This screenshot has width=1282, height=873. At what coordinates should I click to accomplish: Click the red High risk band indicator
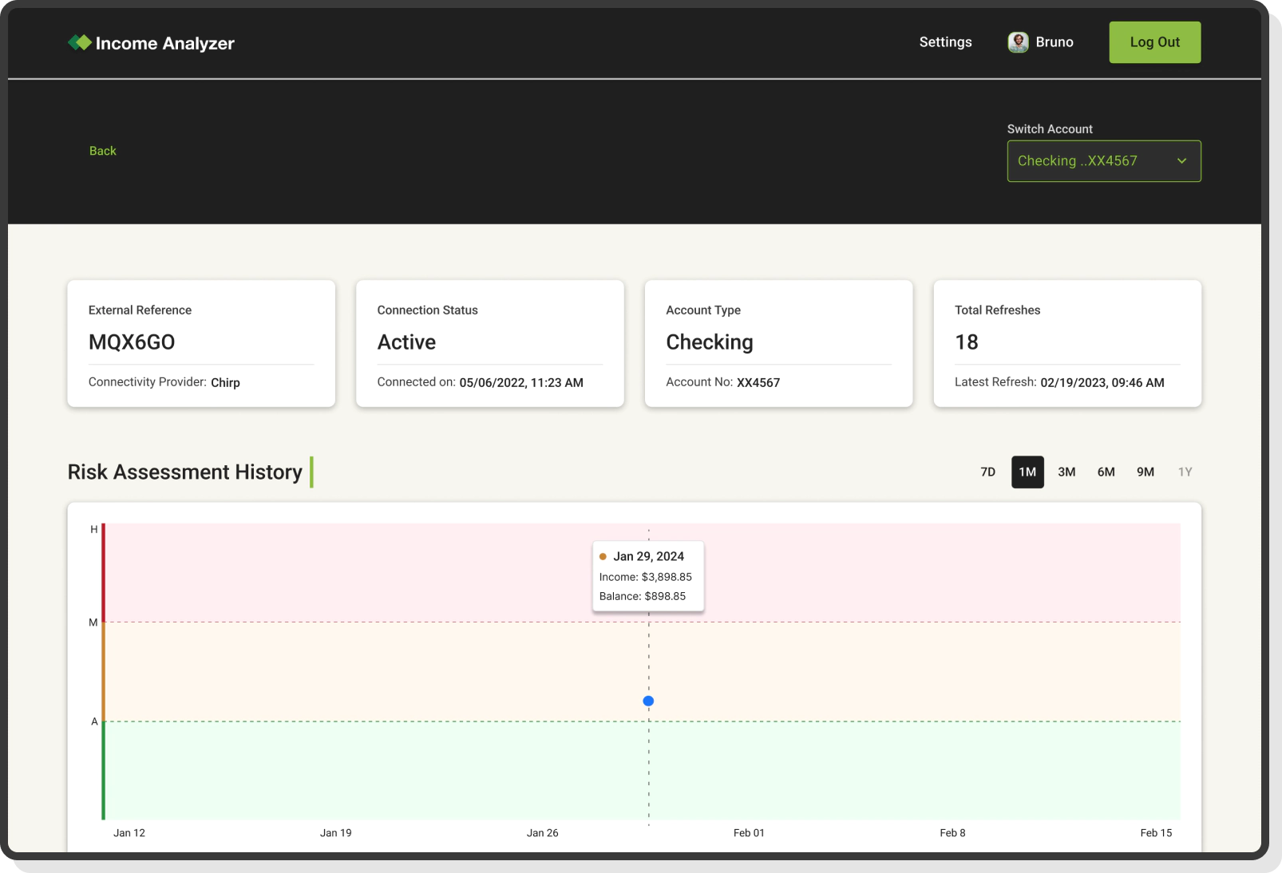point(103,571)
